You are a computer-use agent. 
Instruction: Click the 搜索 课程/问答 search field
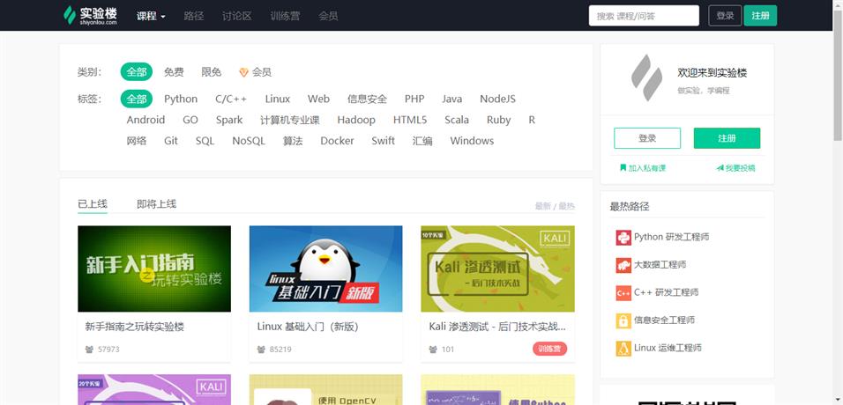(644, 16)
